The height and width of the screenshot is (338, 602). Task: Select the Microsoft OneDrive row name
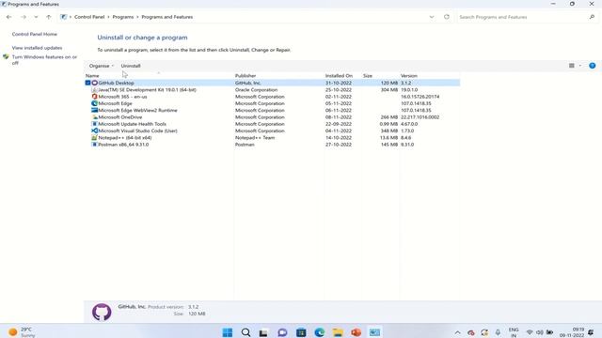pyautogui.click(x=120, y=117)
